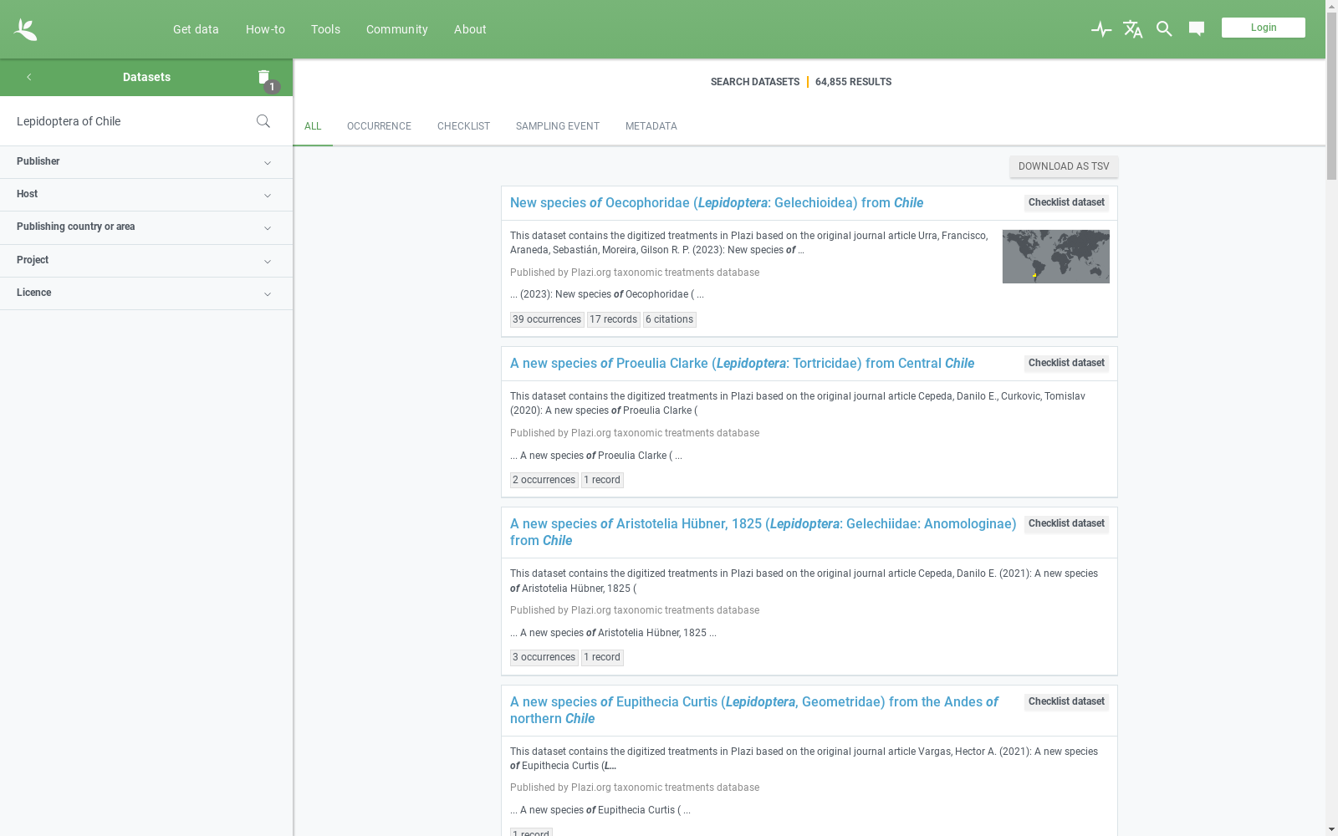Expand the Publisher filter
This screenshot has height=836, width=1338.
[x=146, y=162]
